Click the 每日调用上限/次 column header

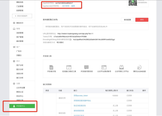point(112,91)
